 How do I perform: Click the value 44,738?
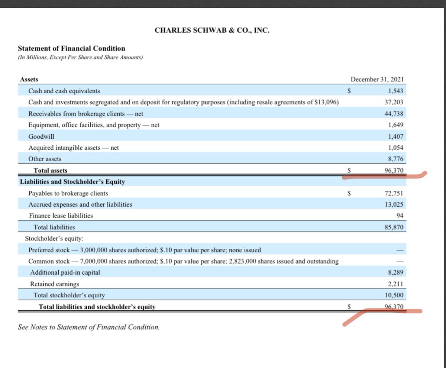pyautogui.click(x=394, y=113)
